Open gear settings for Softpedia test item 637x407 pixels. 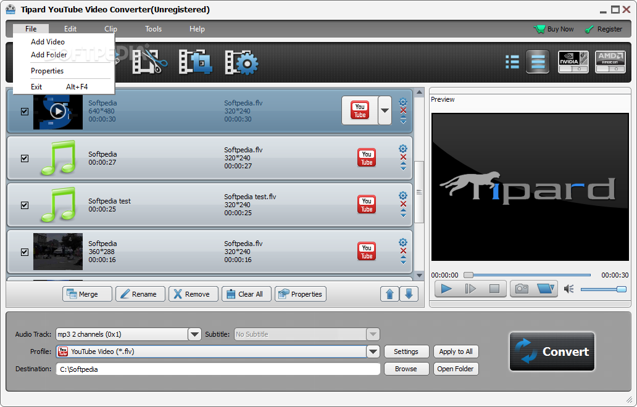(x=403, y=195)
